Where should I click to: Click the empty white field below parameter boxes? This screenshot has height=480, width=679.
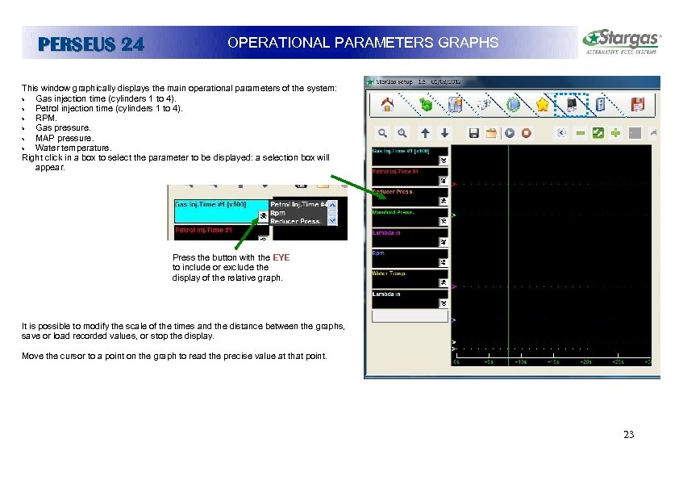point(410,316)
